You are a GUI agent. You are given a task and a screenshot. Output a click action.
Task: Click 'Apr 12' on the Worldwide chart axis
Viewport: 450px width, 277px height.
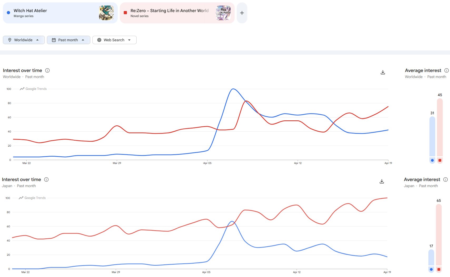(x=298, y=163)
